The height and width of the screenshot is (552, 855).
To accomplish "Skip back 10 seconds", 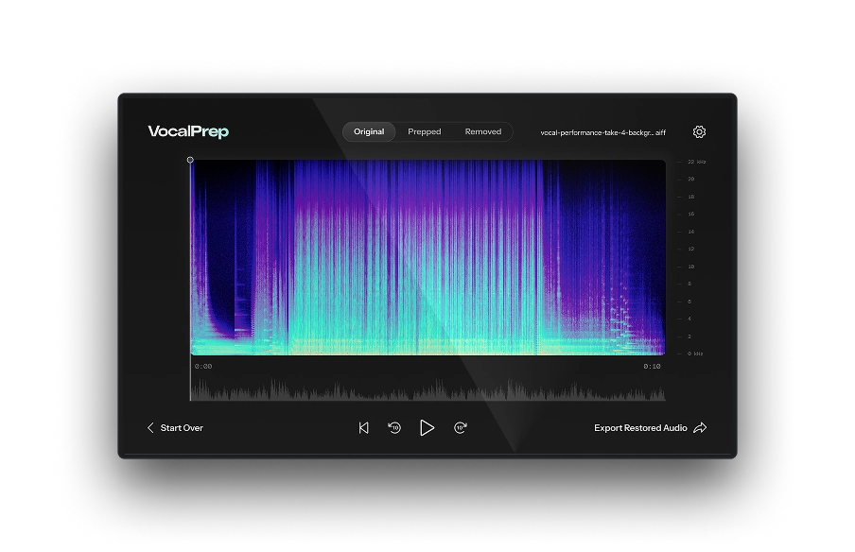I will click(x=394, y=427).
